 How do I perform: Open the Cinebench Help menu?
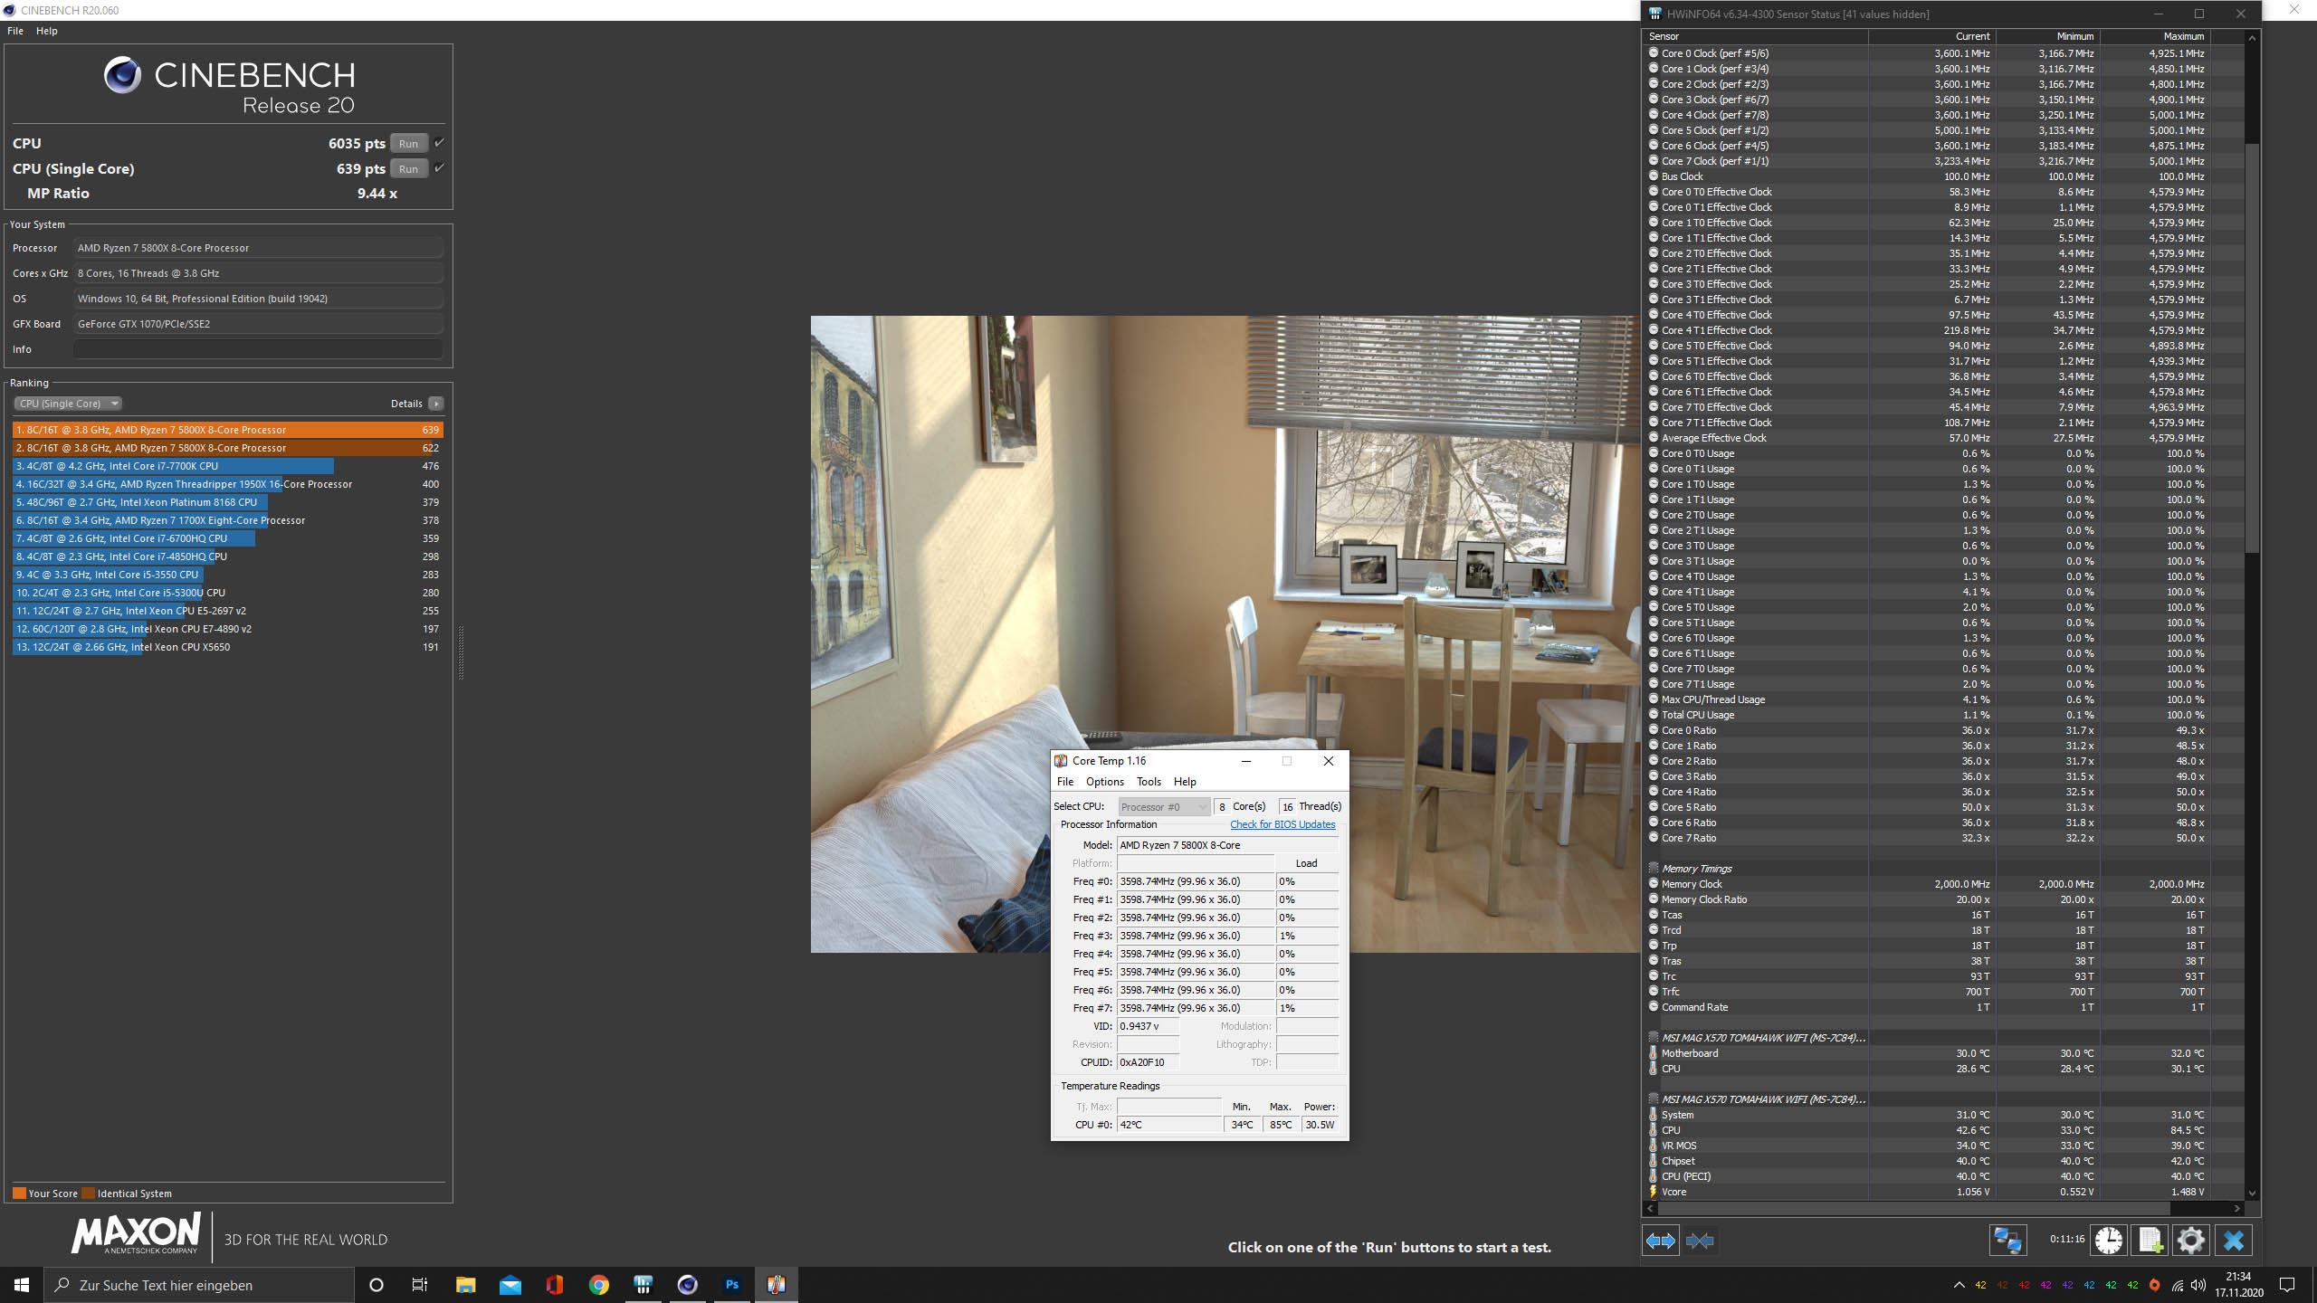coord(46,31)
